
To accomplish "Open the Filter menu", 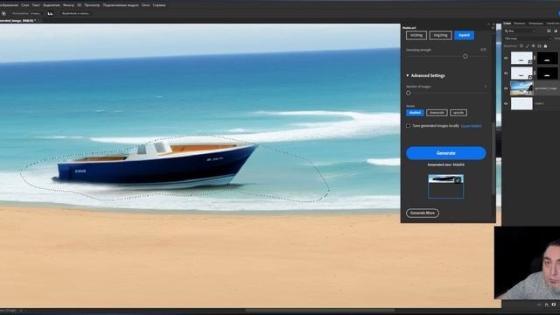I will [x=68, y=5].
